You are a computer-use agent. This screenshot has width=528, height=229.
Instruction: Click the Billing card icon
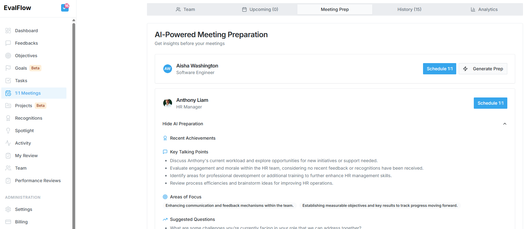(8, 222)
